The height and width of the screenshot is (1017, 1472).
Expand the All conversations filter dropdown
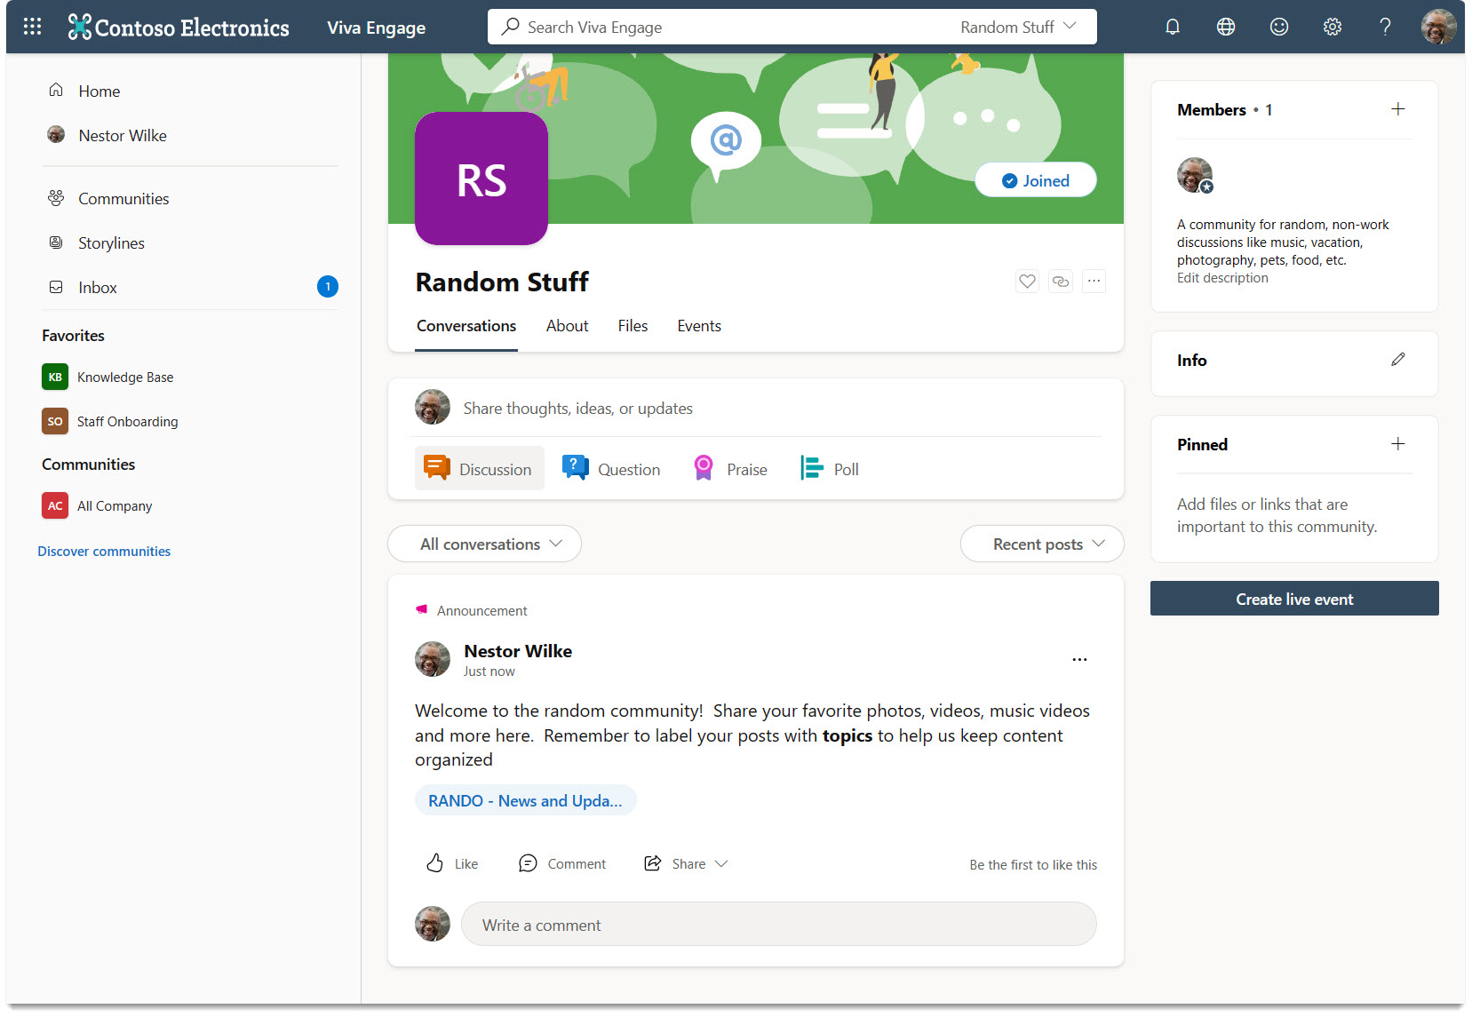(x=484, y=543)
